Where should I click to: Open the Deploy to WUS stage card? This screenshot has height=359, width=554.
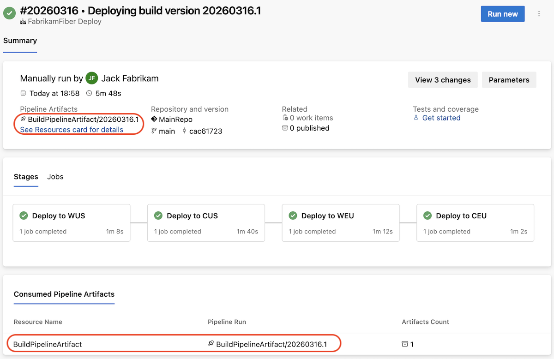(72, 223)
